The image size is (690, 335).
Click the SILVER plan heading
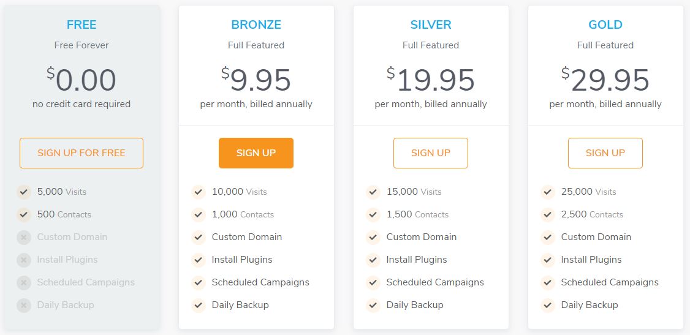pyautogui.click(x=431, y=24)
